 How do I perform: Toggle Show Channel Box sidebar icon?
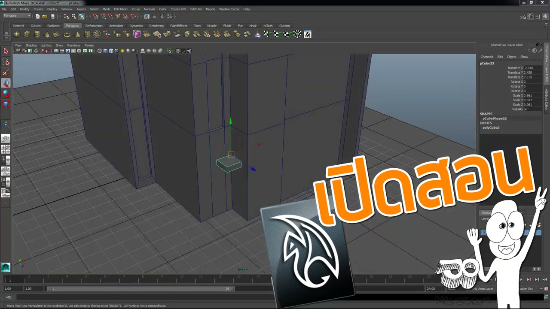point(546,17)
